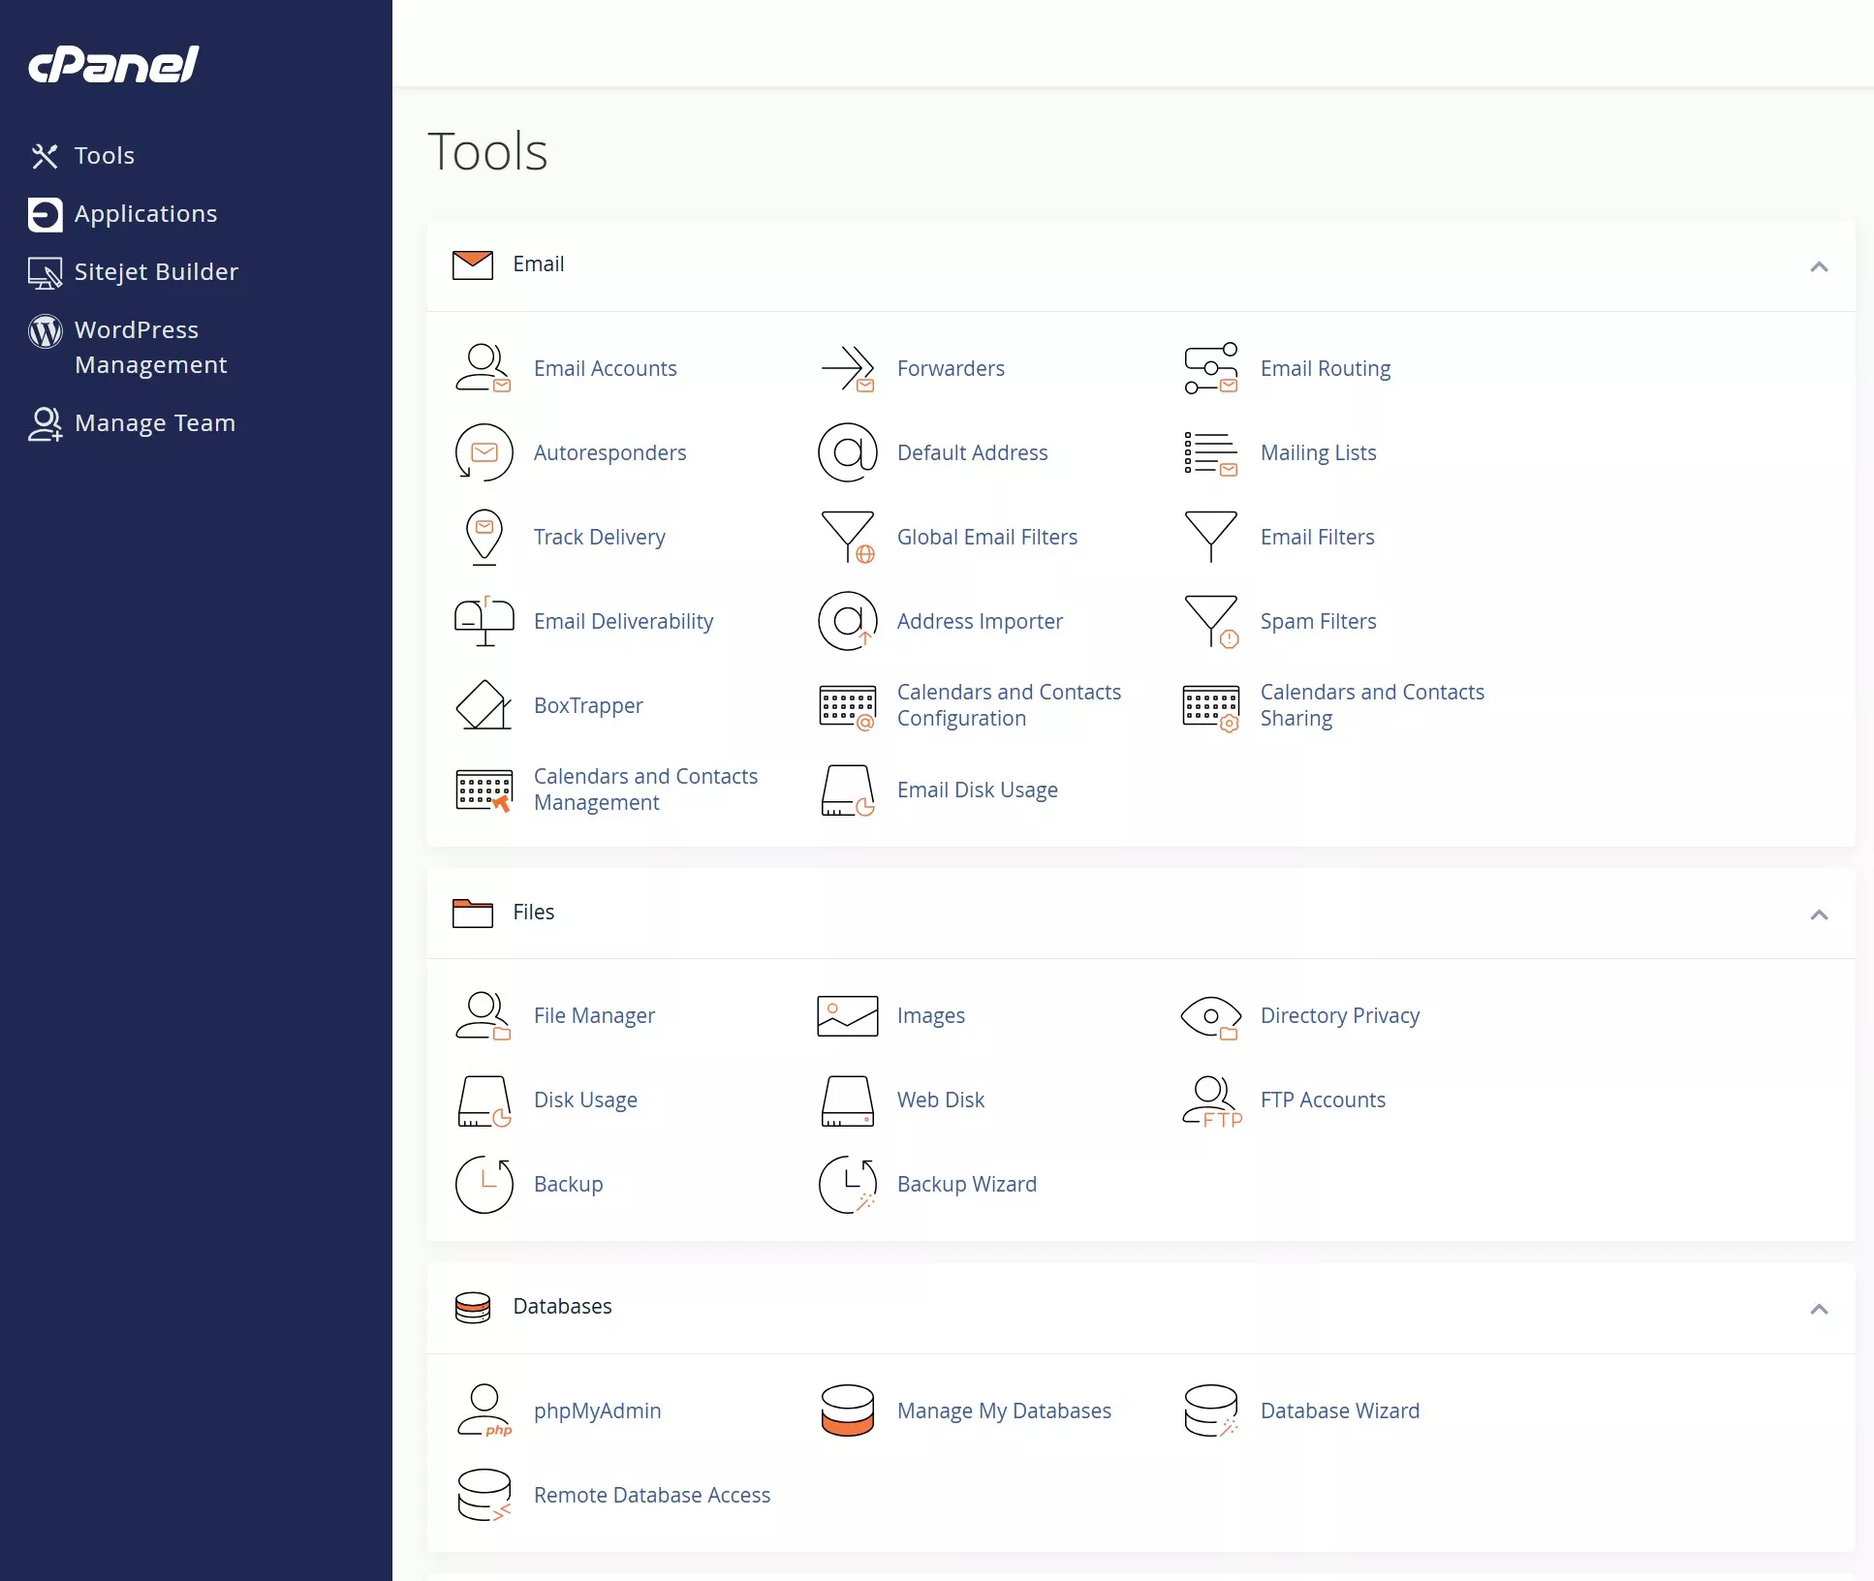The height and width of the screenshot is (1581, 1874).
Task: Open the File Manager link
Action: coord(594,1015)
